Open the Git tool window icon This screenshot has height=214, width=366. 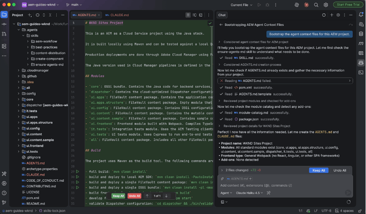click(x=4, y=203)
